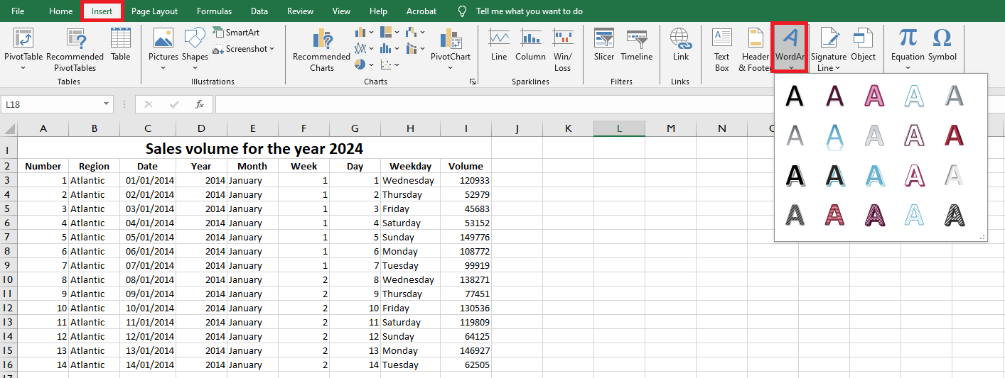Add a Line sparkline
This screenshot has height=378, width=1005.
499,45
